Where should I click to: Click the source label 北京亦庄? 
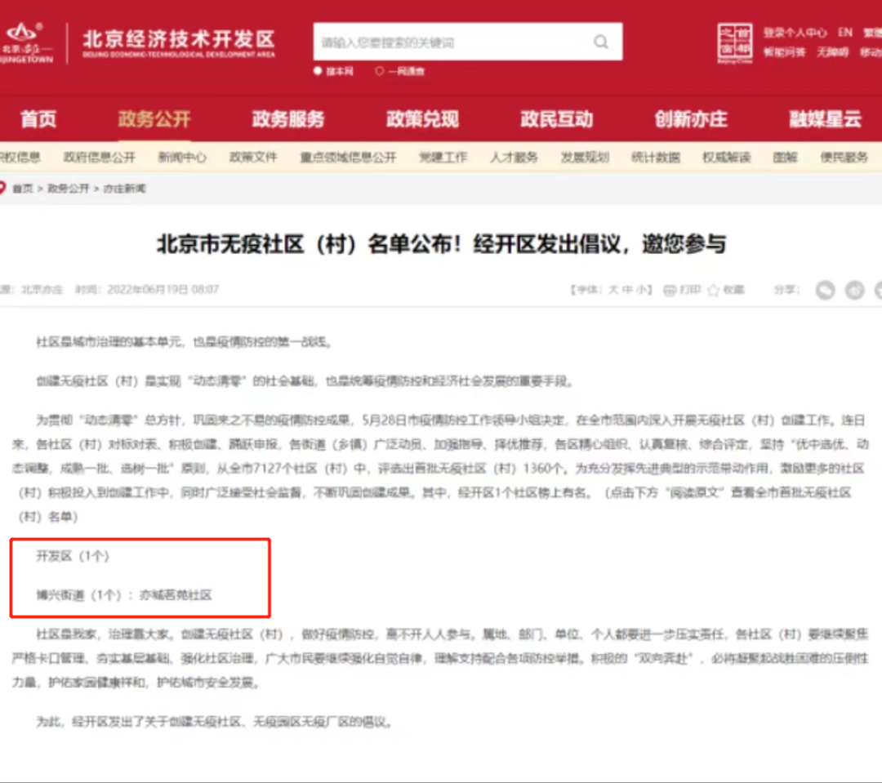click(x=42, y=290)
